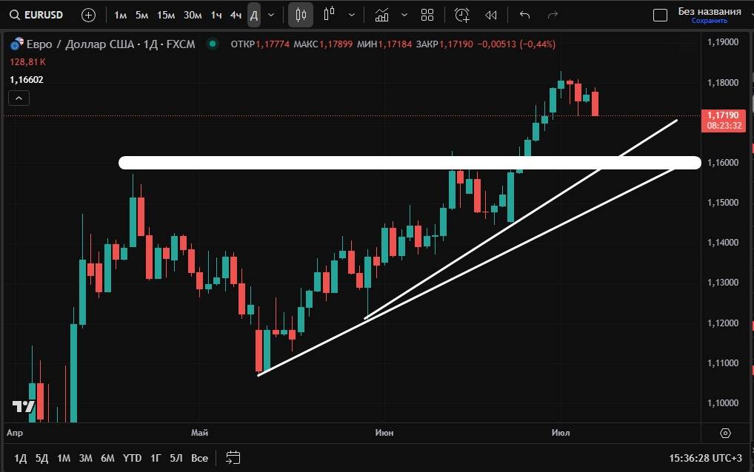Screen dimensions: 754x472
Task: Click the second candle chart style icon
Action: [x=330, y=14]
